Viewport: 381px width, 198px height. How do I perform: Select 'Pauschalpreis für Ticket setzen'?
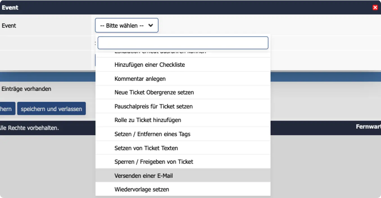[x=183, y=106]
